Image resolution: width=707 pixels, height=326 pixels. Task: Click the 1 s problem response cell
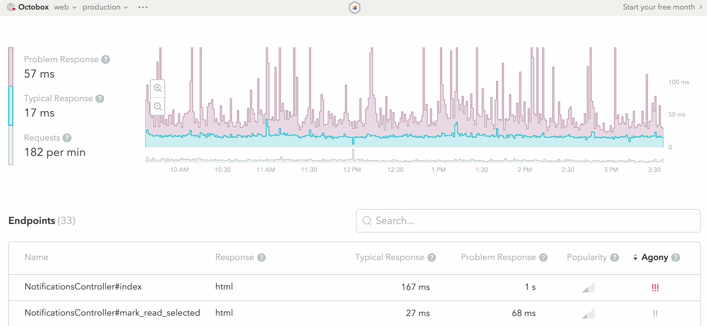click(530, 287)
